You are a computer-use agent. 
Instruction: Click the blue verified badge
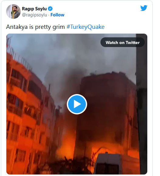pos(50,9)
